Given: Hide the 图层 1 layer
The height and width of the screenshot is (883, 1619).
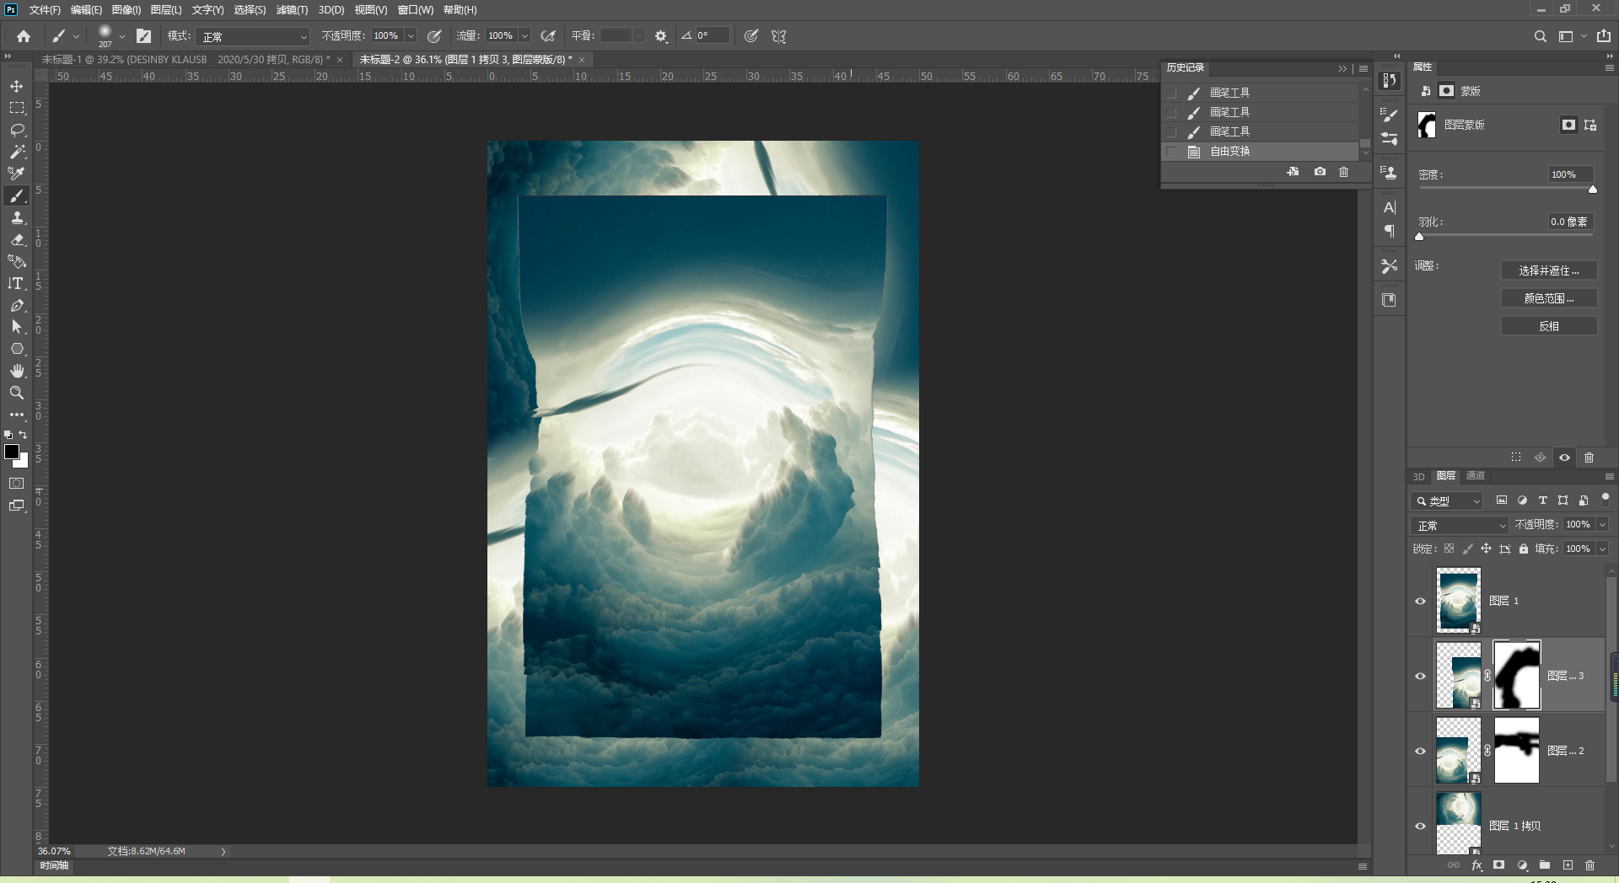Looking at the screenshot, I should click(x=1420, y=601).
